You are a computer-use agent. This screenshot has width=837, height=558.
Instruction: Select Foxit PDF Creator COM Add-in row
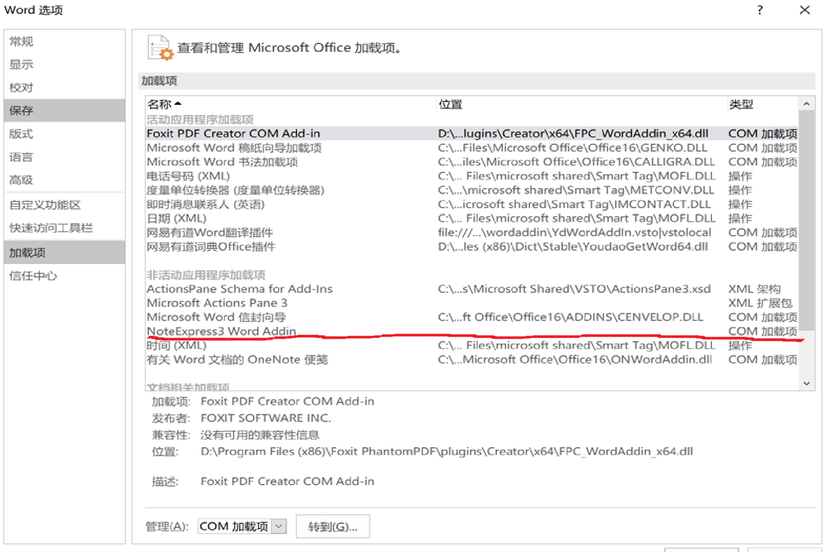(471, 133)
